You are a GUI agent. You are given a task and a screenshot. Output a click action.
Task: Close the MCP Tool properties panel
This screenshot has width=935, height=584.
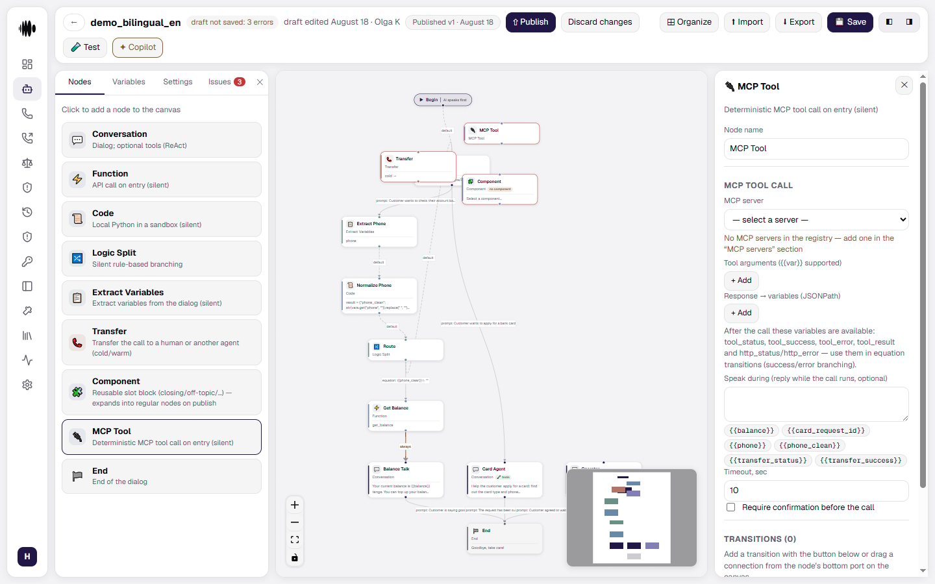(x=904, y=85)
